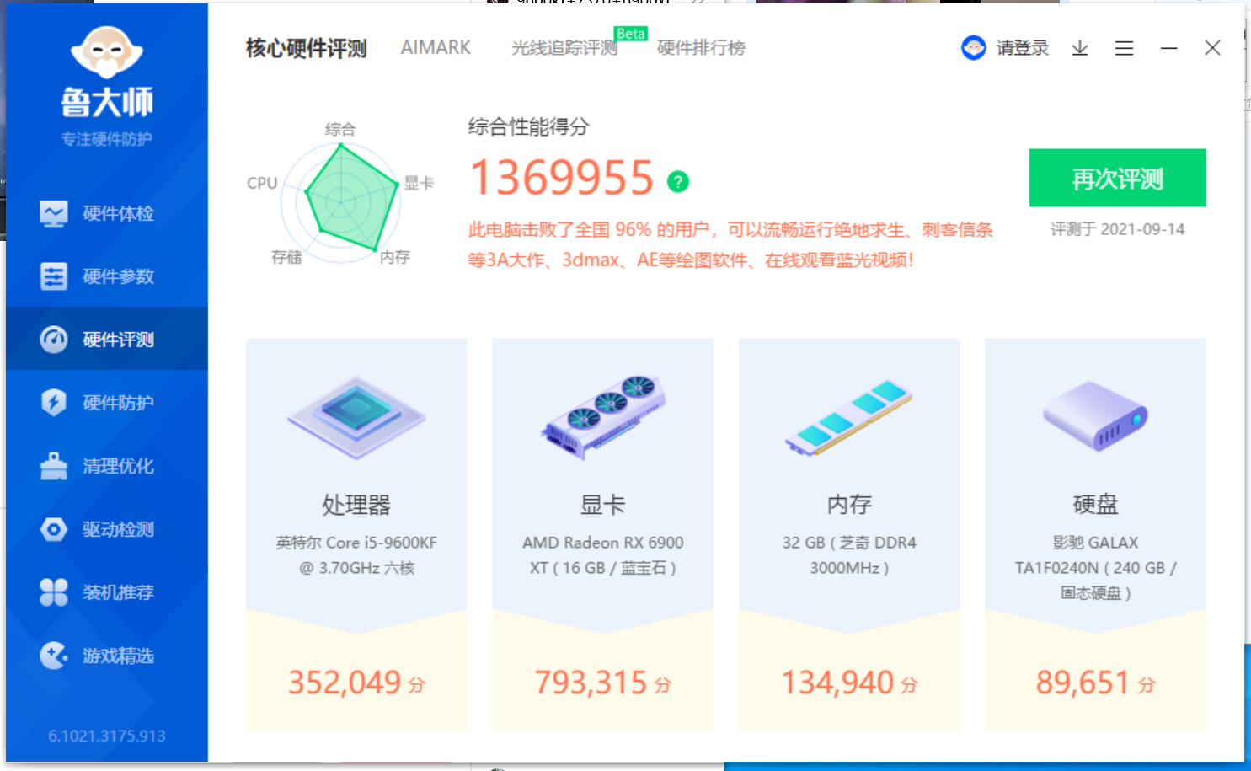Click green question mark beside score

(678, 181)
